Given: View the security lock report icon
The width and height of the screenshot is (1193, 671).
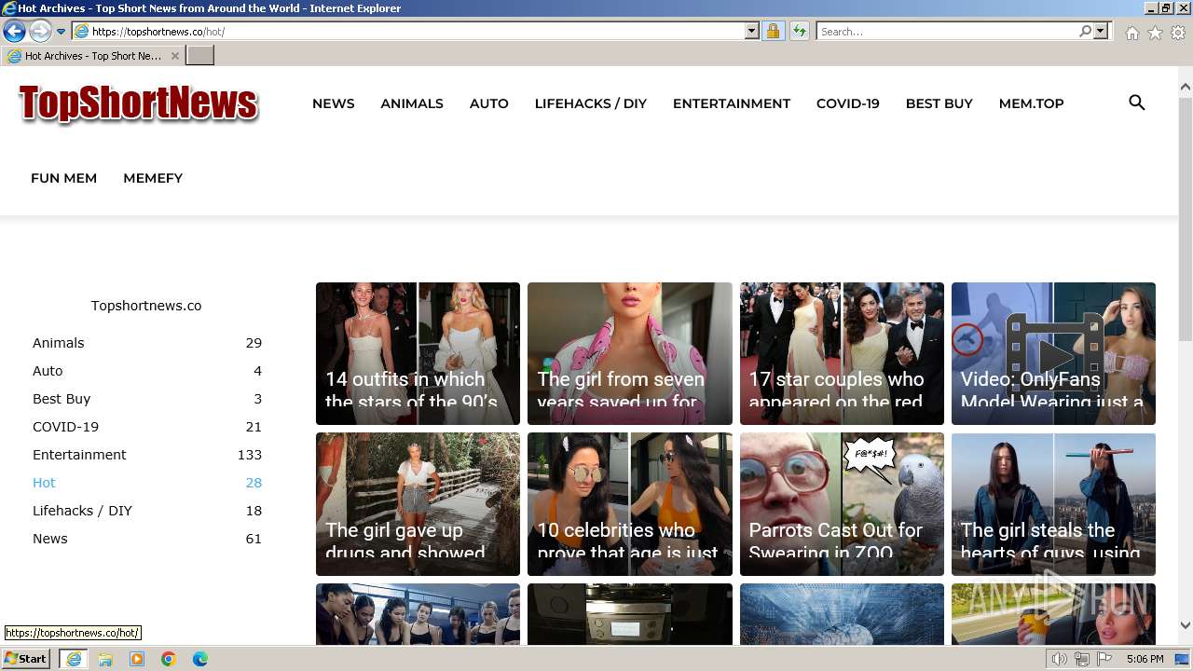Looking at the screenshot, I should click(x=773, y=32).
